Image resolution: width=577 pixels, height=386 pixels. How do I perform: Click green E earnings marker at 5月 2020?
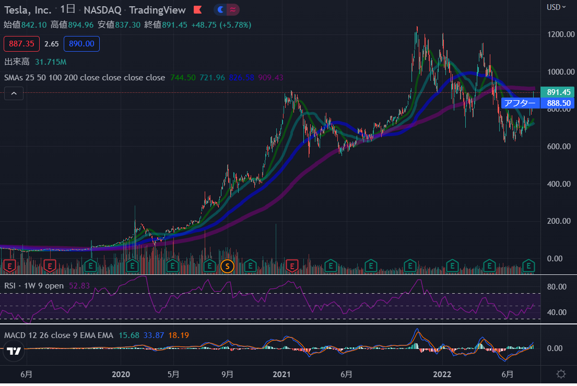(172, 266)
